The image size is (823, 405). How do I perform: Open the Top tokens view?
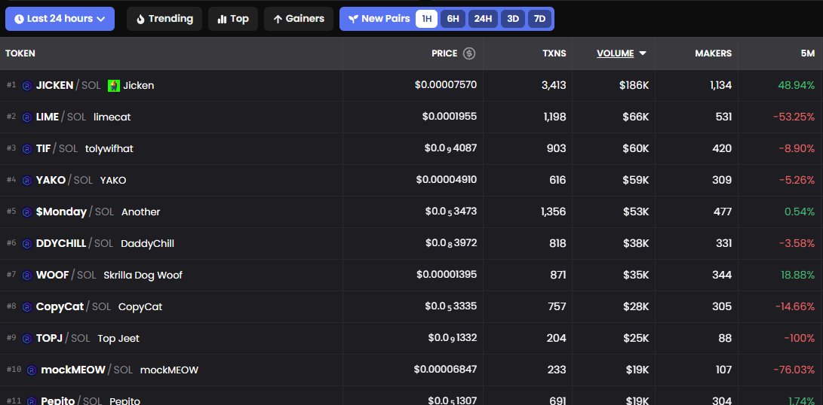click(233, 19)
